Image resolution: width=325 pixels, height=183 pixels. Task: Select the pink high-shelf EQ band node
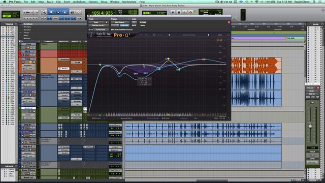(x=203, y=59)
